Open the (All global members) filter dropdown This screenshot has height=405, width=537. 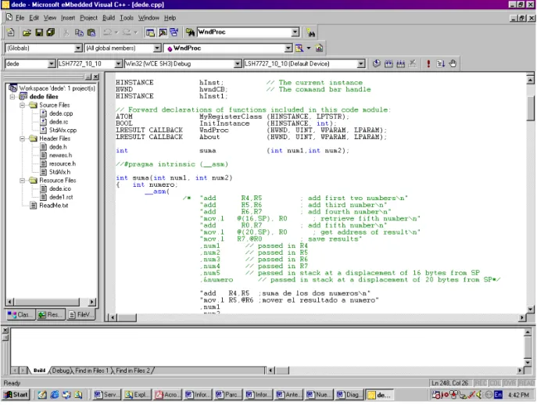(157, 48)
